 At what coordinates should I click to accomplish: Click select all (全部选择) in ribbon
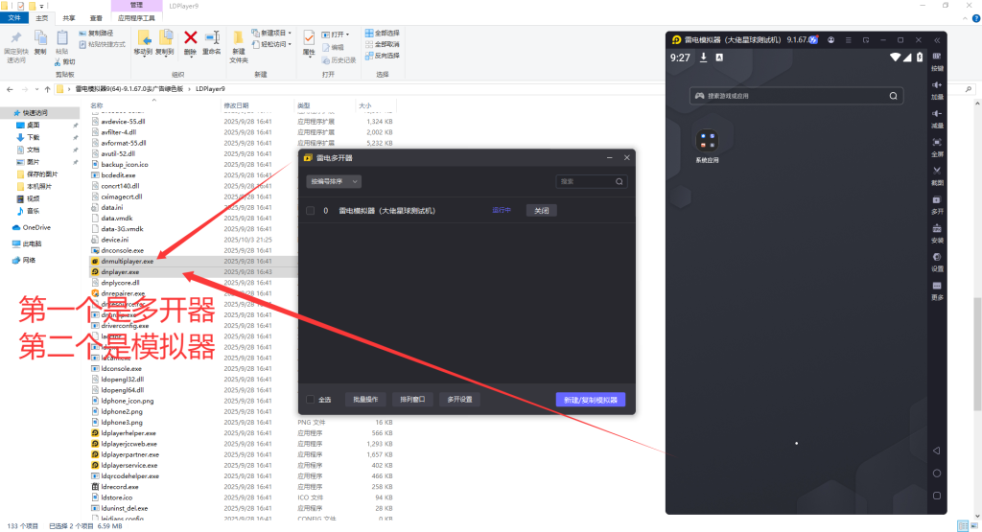pos(382,34)
